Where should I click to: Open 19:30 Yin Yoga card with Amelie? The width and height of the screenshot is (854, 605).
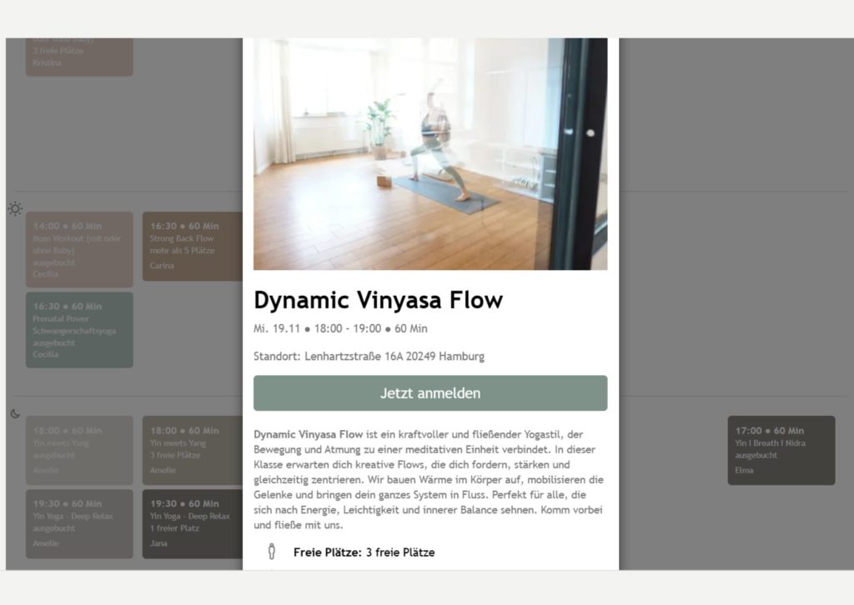pyautogui.click(x=79, y=524)
